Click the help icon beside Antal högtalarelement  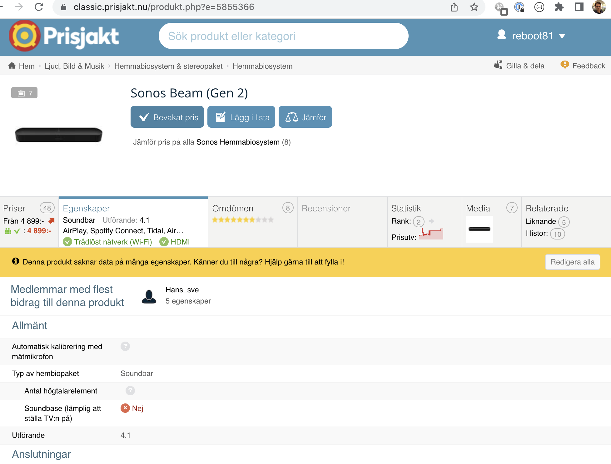(x=130, y=391)
